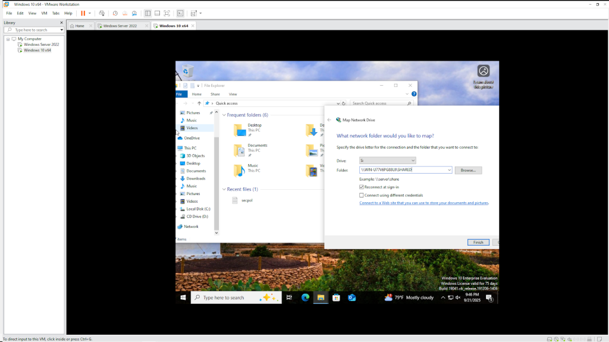This screenshot has height=342, width=609.
Task: Collapse the Frequent folders section
Action: tap(224, 115)
